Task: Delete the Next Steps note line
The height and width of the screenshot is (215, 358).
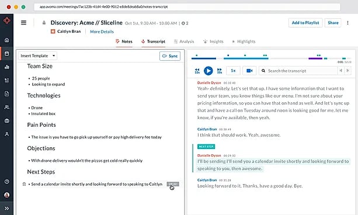Action: click(24, 184)
